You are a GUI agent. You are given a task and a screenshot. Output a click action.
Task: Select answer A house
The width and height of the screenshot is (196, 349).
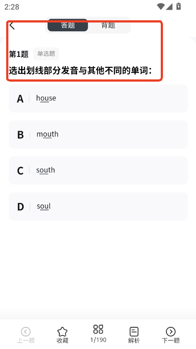point(98,98)
